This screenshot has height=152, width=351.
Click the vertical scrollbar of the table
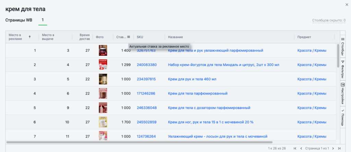click(338, 55)
